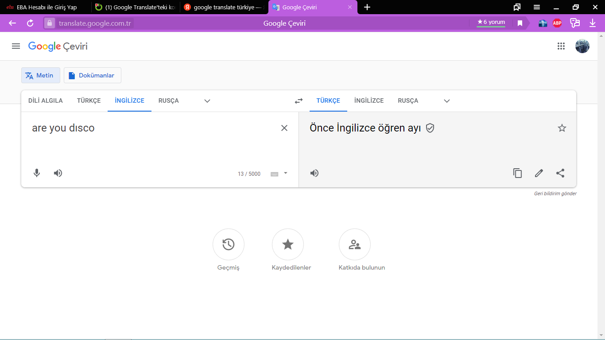Go back with the browser back arrow
This screenshot has height=340, width=605.
point(12,23)
